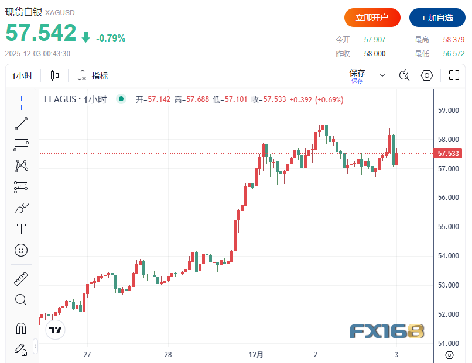Open the emoji icons tool
Screen dimensions: 472x363
tap(21, 250)
